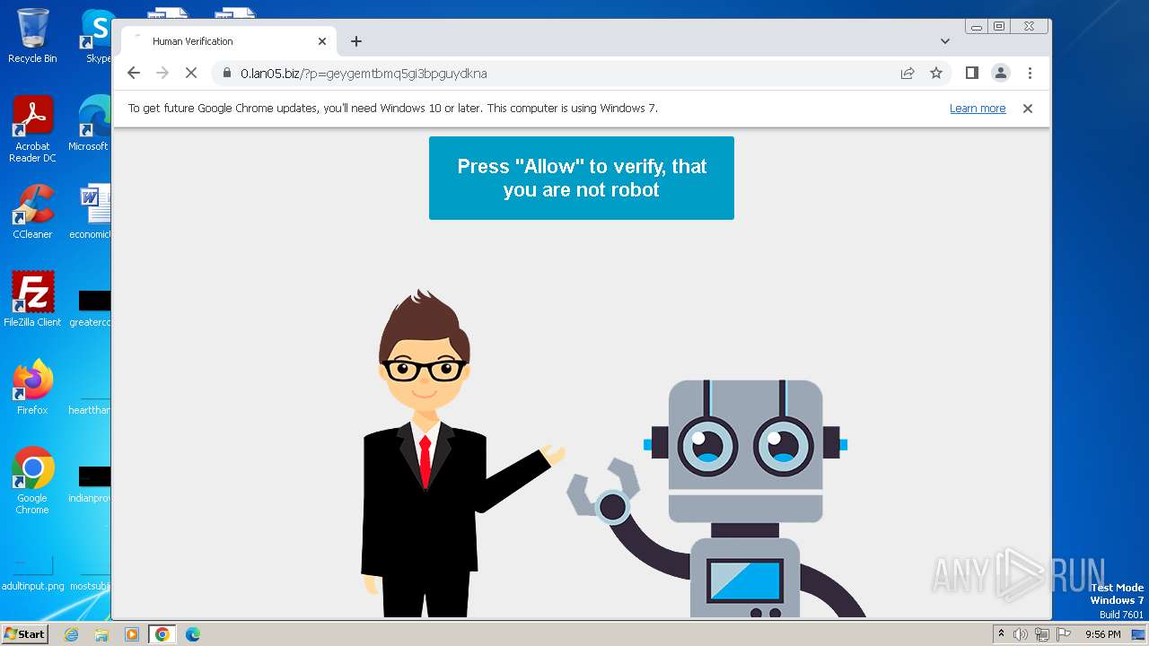This screenshot has width=1149, height=646.
Task: Launch Microsoft Edge from the taskbar
Action: pos(193,634)
